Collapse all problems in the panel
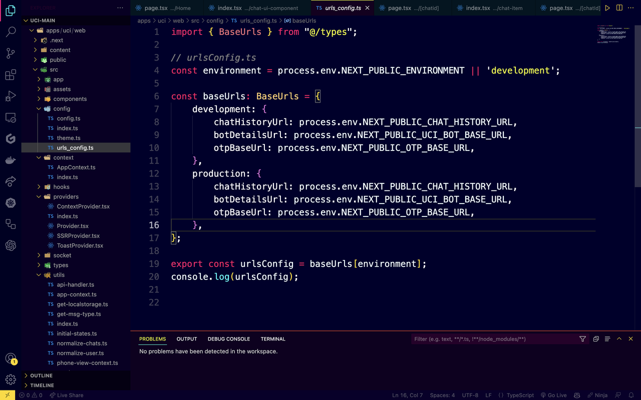Viewport: 641px width, 400px height. 596,339
